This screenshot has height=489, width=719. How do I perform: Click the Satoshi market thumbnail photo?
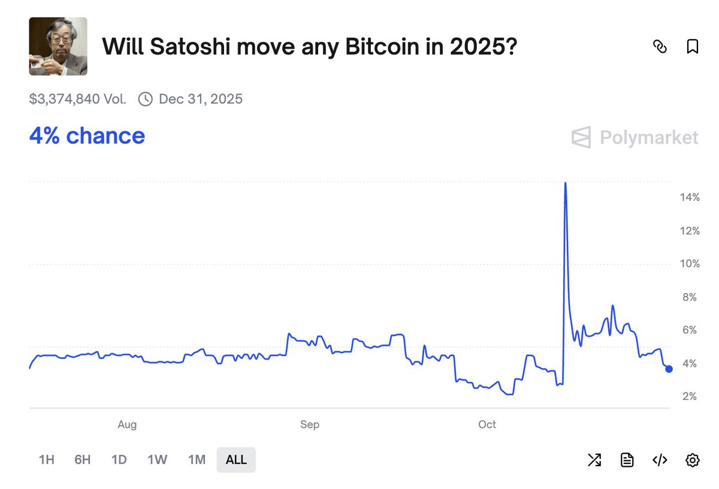click(58, 47)
